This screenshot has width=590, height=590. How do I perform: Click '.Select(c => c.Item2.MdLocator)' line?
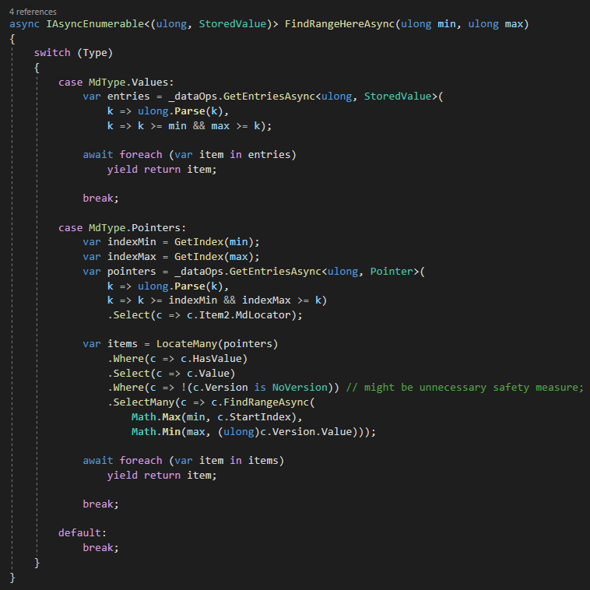point(205,315)
